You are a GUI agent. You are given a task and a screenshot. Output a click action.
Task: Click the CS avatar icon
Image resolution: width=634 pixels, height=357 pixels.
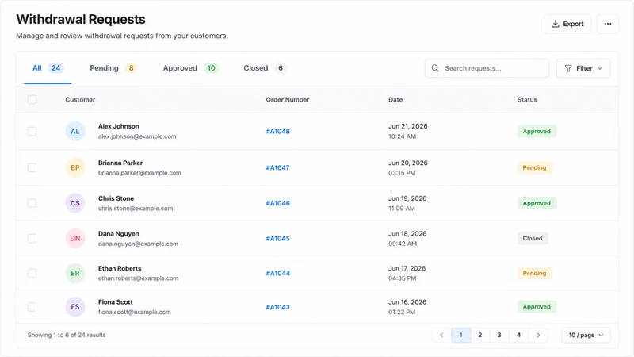[75, 203]
